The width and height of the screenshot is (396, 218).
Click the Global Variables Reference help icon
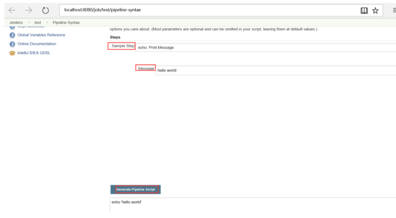pos(12,35)
